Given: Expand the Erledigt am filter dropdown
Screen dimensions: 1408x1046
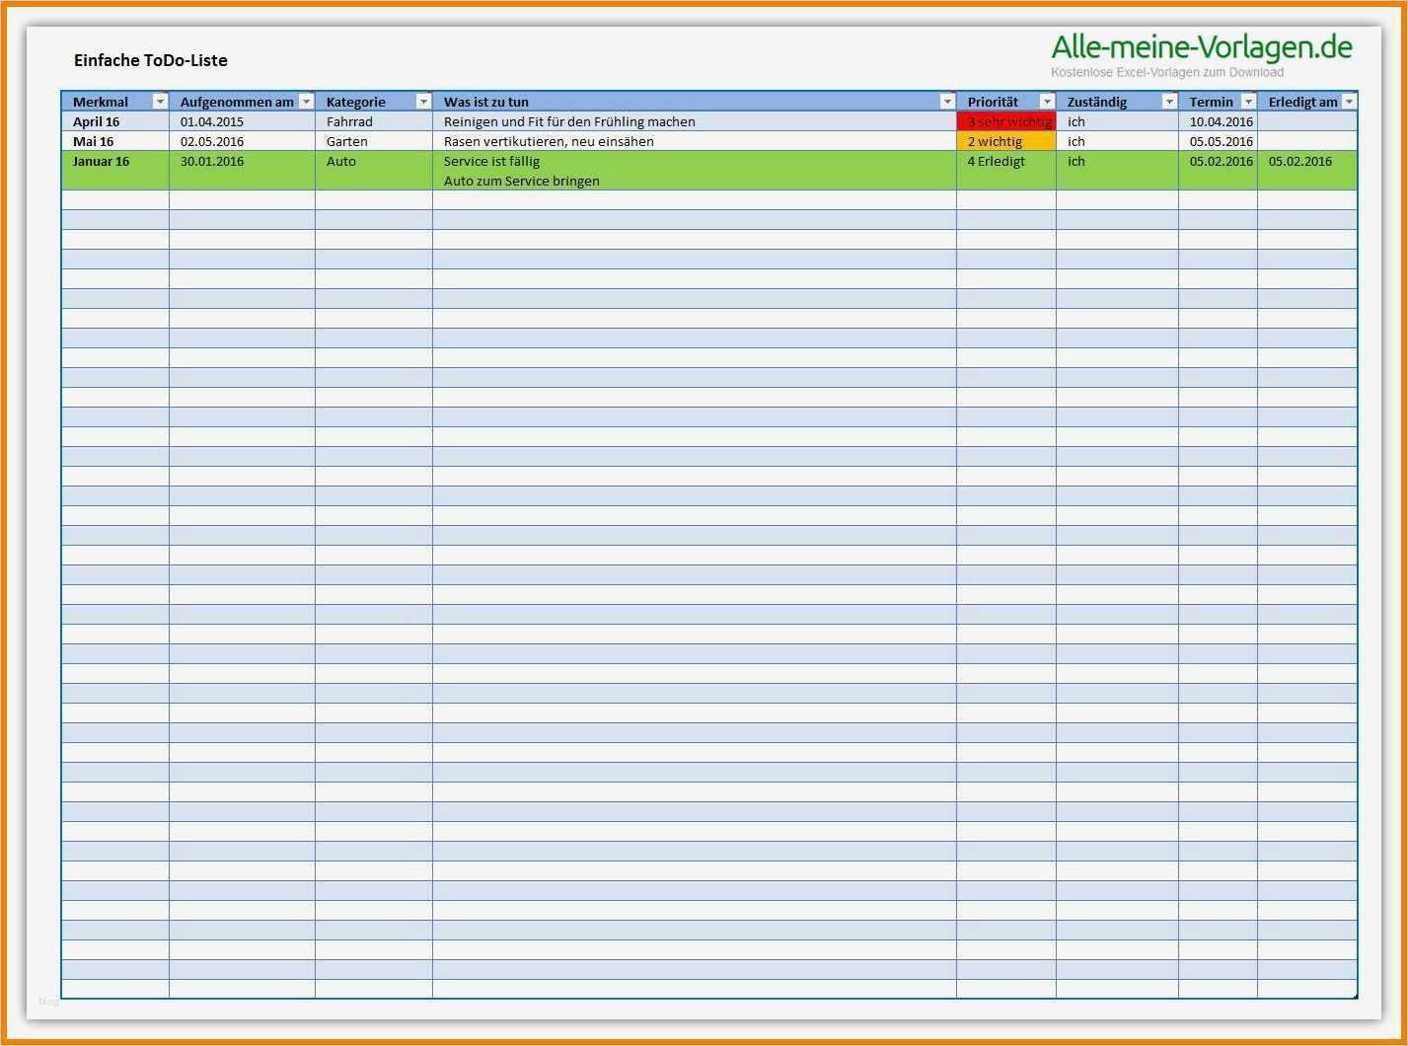Looking at the screenshot, I should coord(1349,102).
